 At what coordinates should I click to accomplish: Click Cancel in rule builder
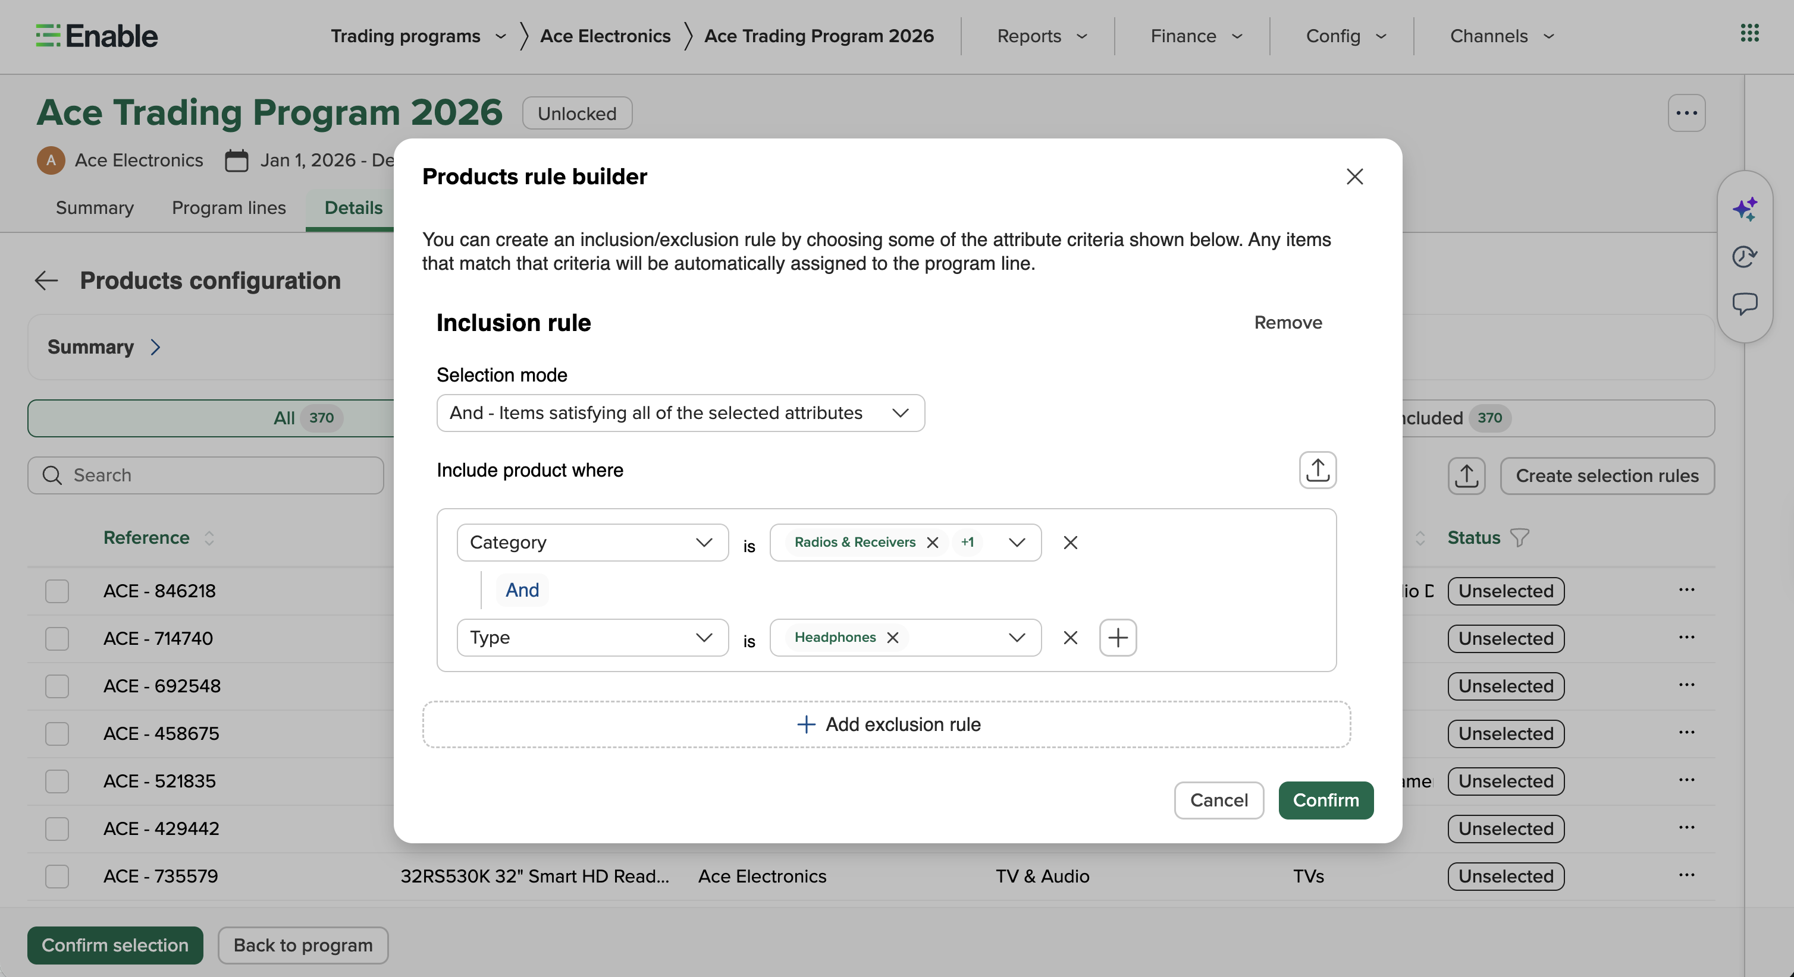click(1218, 800)
